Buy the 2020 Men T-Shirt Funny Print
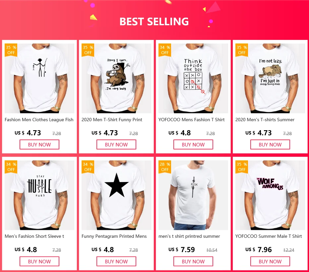Image resolution: width=309 pixels, height=272 pixels. [x=116, y=144]
